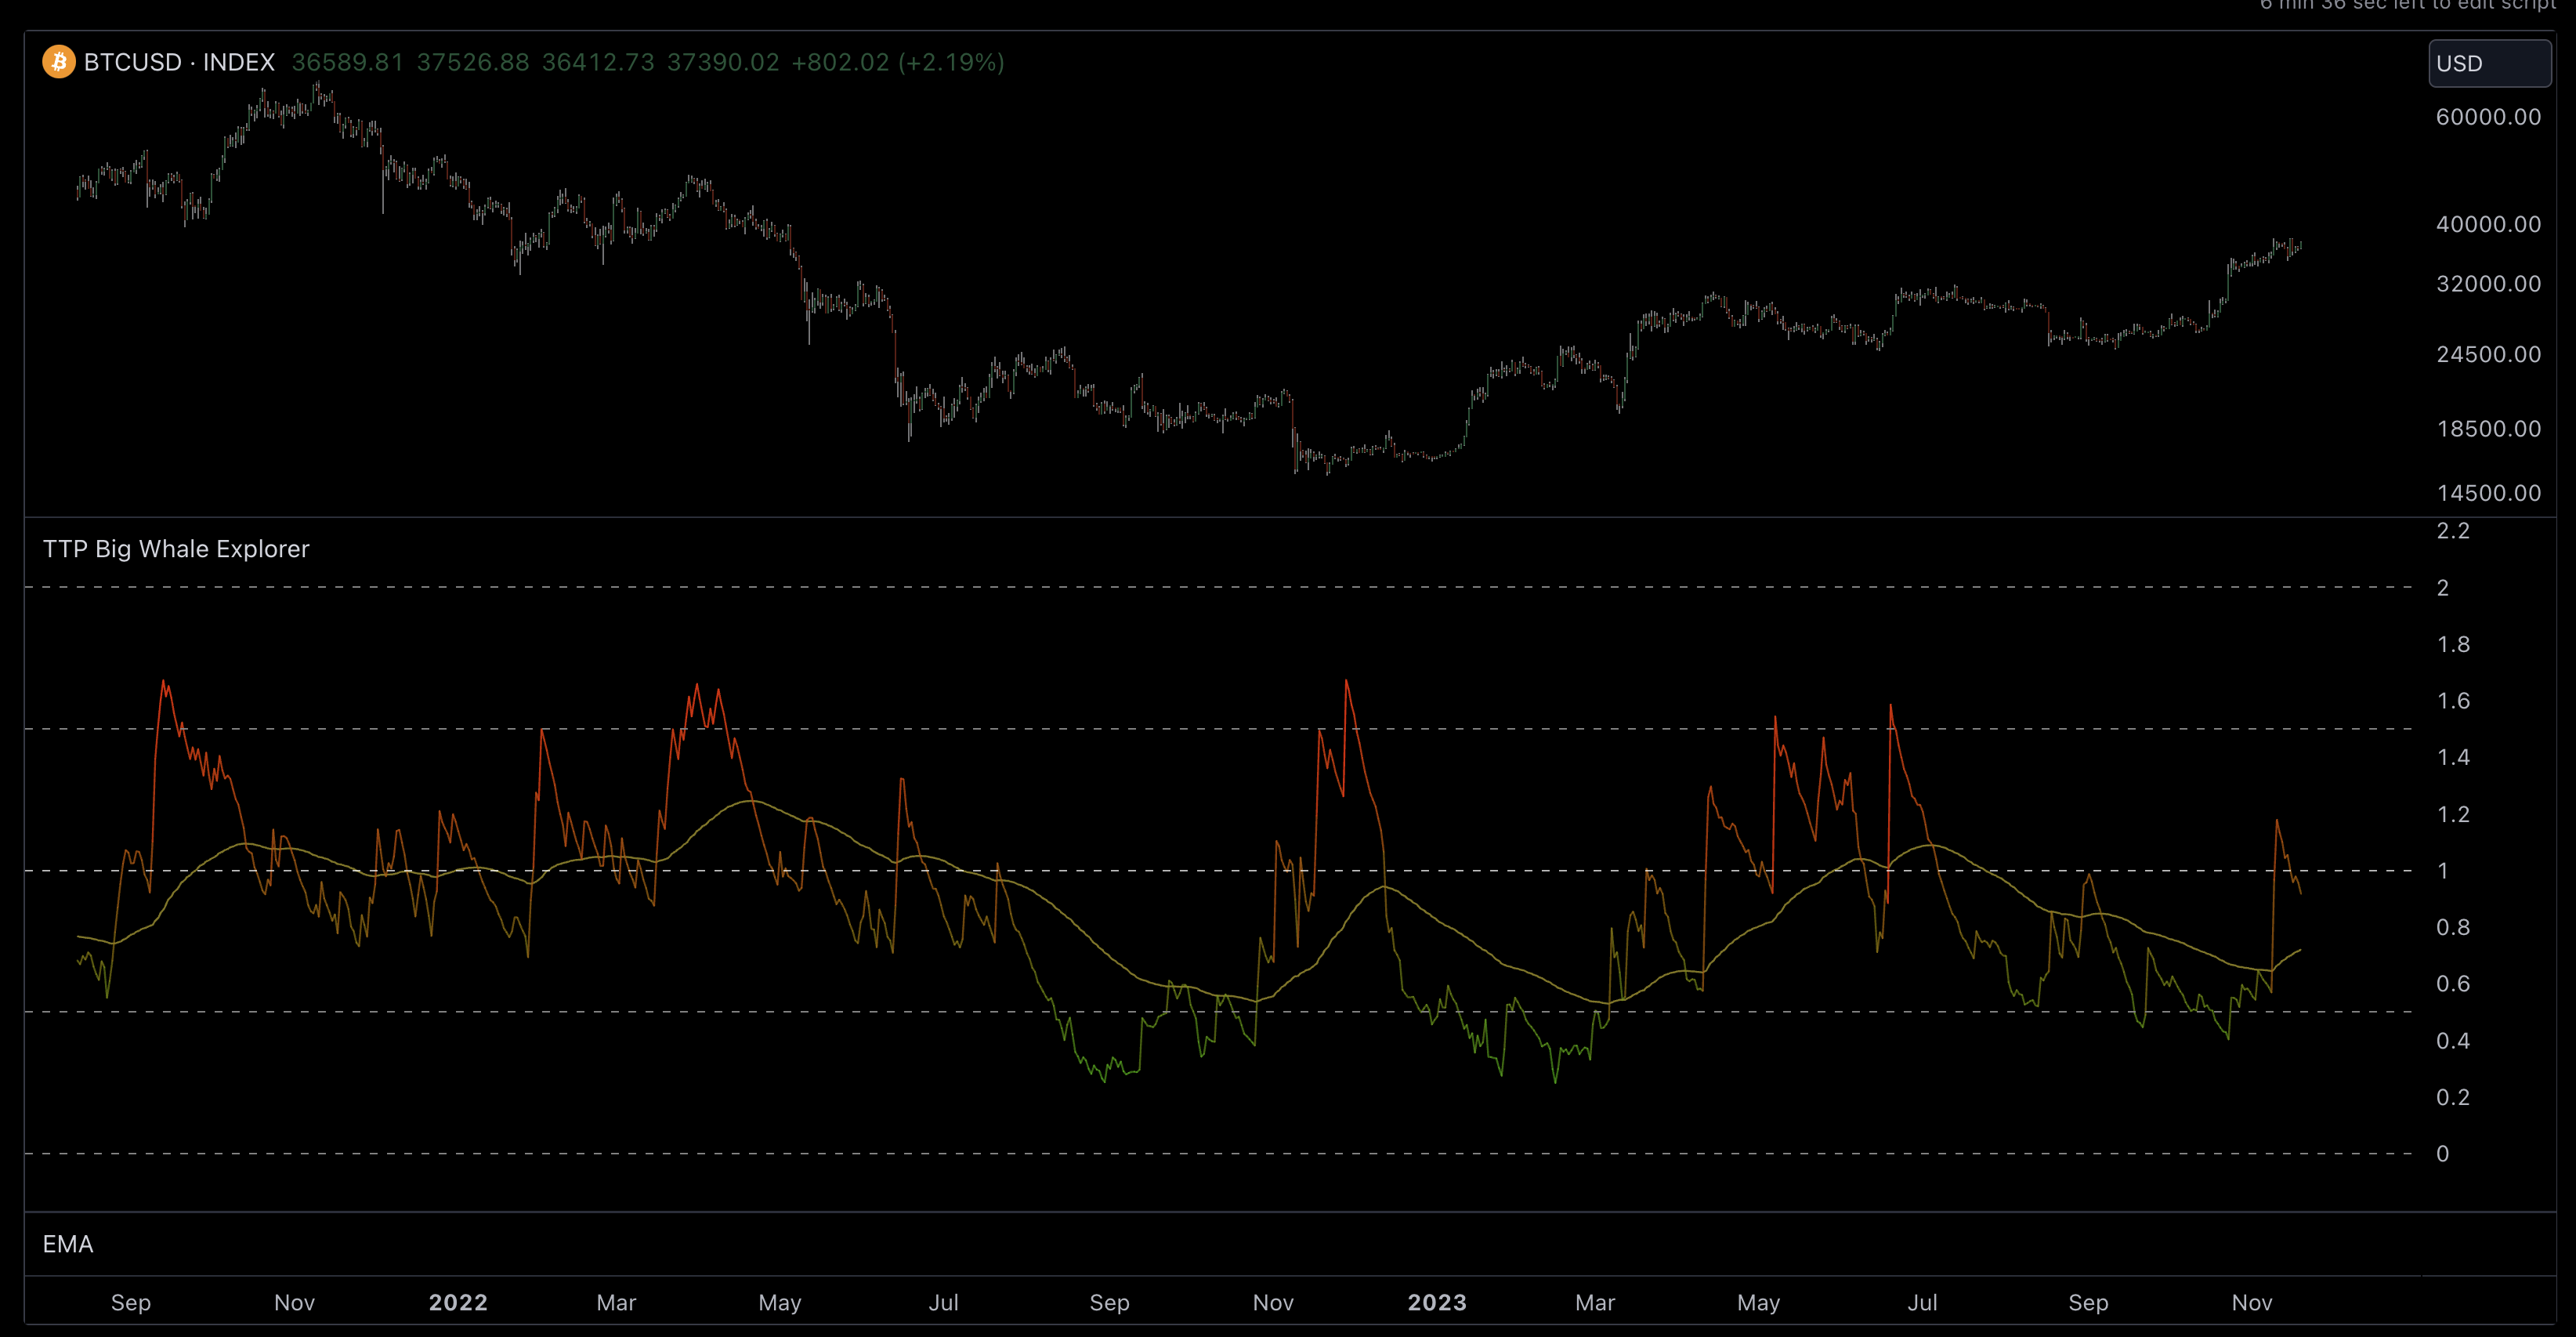Click the 0.4 value on indicator scale

[x=2452, y=1041]
